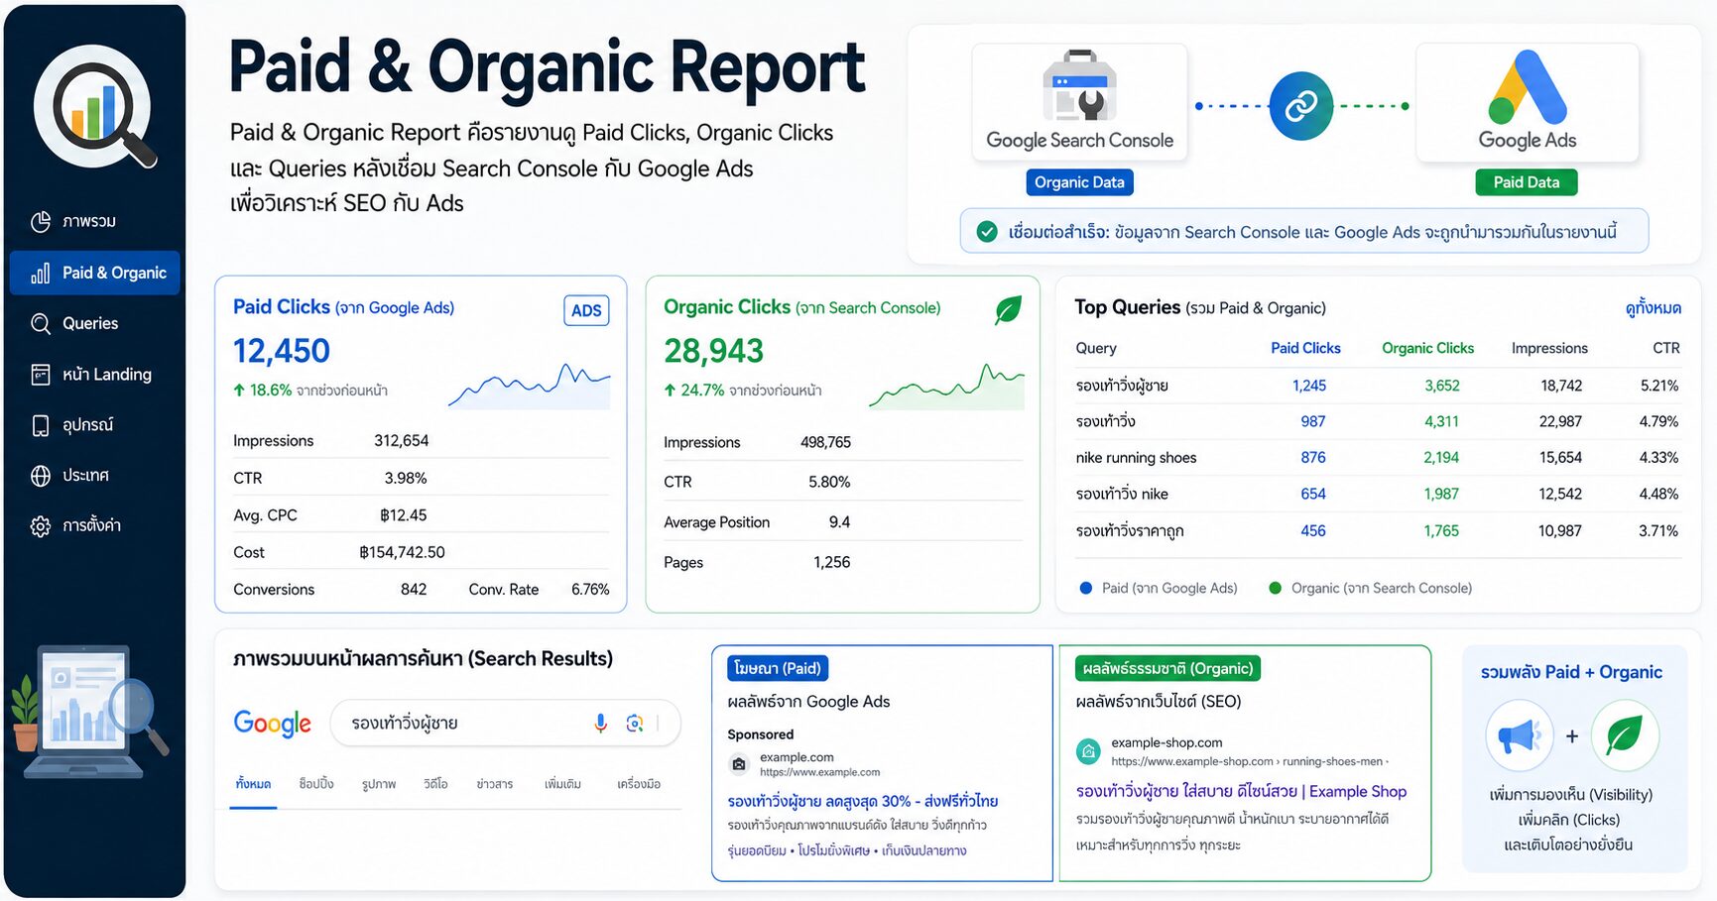1717x901 pixels.
Task: Select Paid & Organic menu item
Action: coord(95,273)
